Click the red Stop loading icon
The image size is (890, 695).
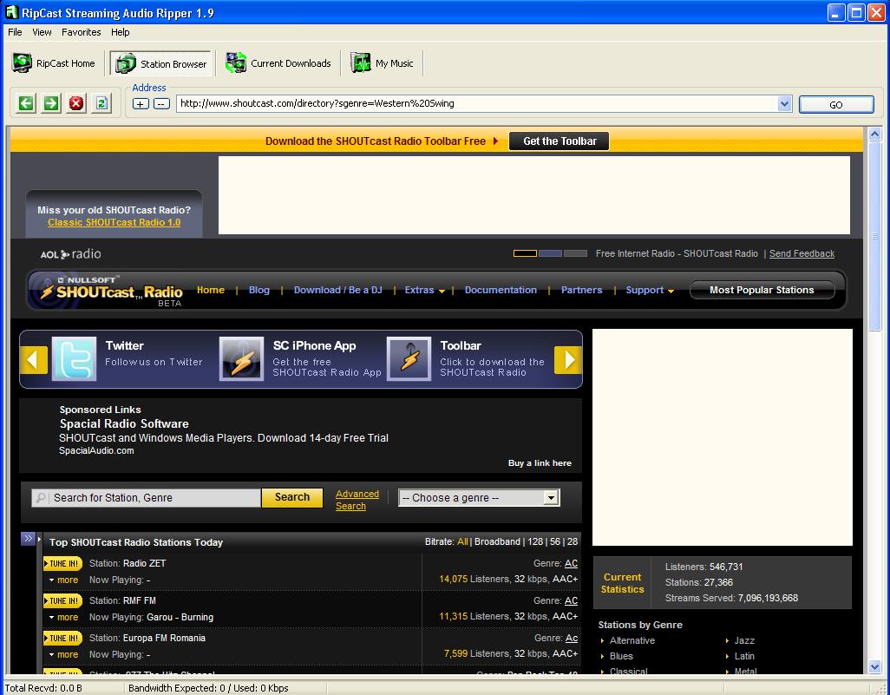click(76, 103)
